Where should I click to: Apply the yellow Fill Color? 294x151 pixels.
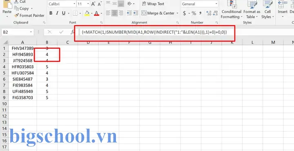(x=87, y=13)
